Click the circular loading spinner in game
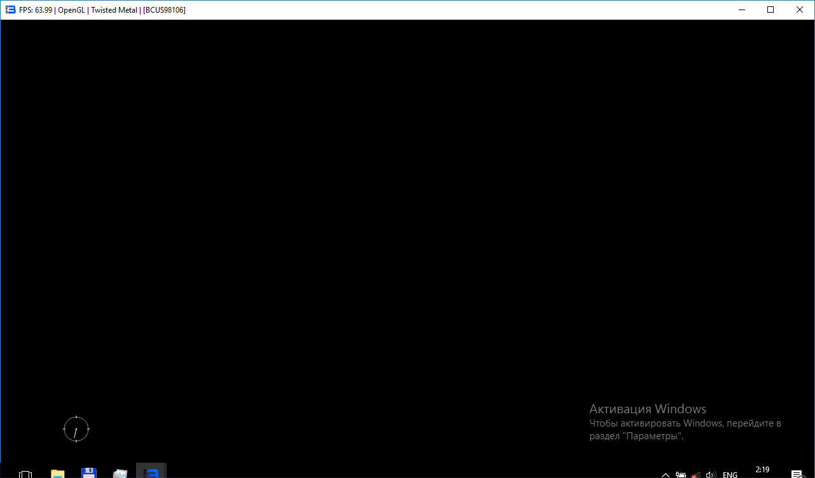The height and width of the screenshot is (478, 815). point(76,429)
